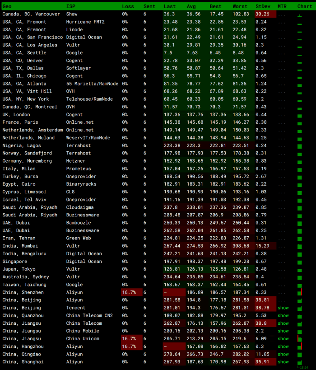Click the StDev column header
The width and height of the screenshot is (316, 370).
(x=263, y=6)
